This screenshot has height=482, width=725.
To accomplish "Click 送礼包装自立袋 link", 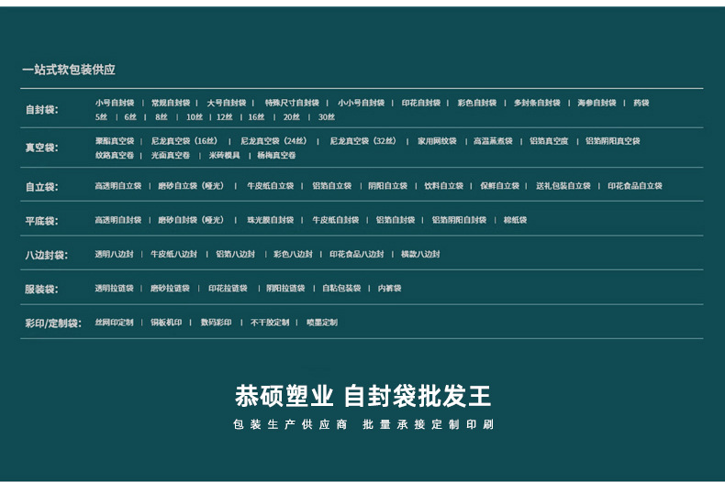I will click(x=563, y=186).
